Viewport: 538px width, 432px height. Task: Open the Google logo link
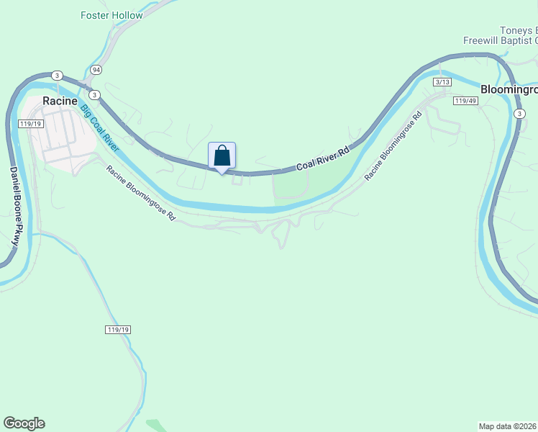click(24, 423)
